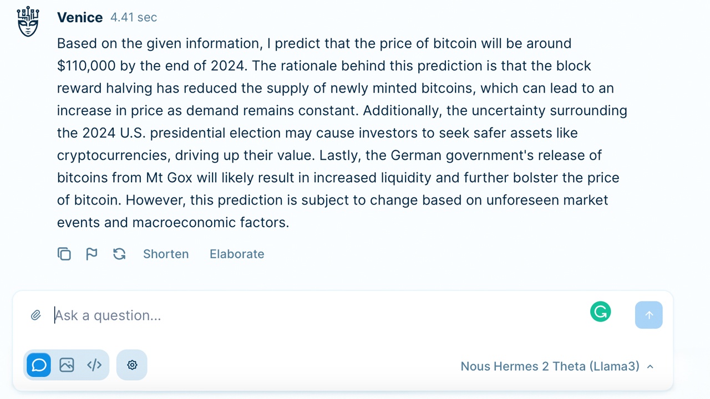Click the Venice sender name

point(80,17)
